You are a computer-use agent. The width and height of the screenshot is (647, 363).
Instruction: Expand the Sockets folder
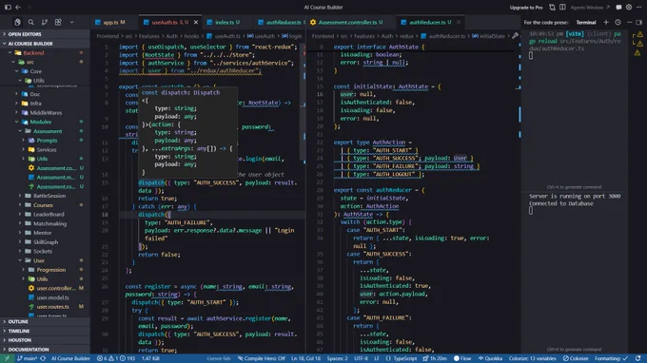tap(45, 251)
